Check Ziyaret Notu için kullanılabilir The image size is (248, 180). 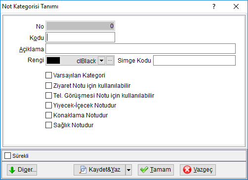pos(48,86)
